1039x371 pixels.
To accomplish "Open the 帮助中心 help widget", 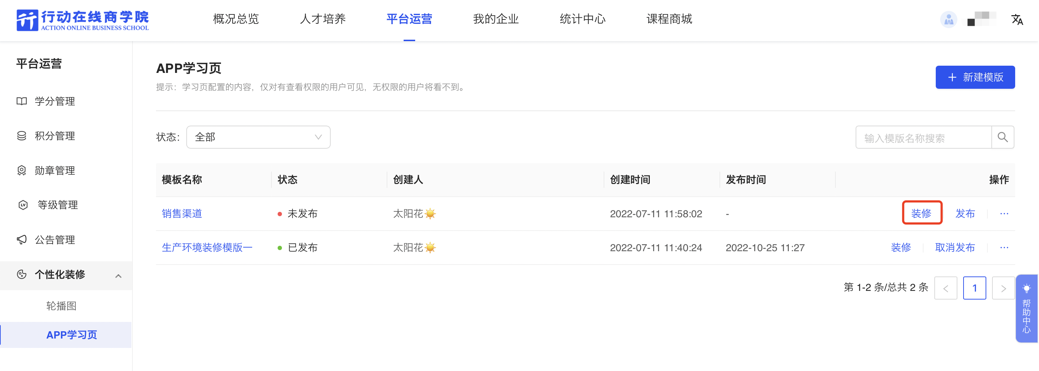I will [1026, 309].
